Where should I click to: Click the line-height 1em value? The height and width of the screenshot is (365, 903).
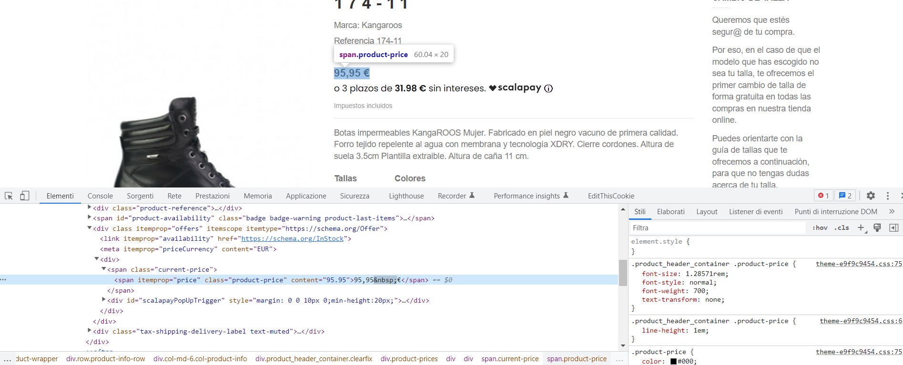click(x=699, y=330)
